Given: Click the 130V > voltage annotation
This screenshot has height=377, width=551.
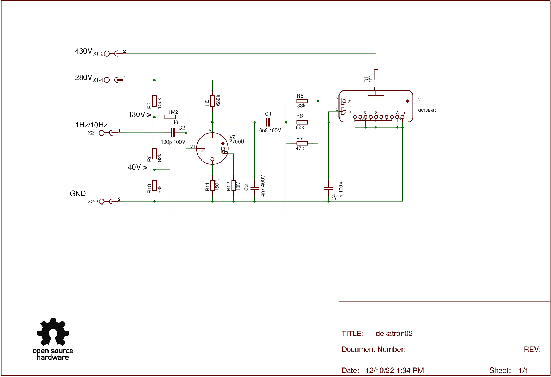Looking at the screenshot, I should coord(140,115).
